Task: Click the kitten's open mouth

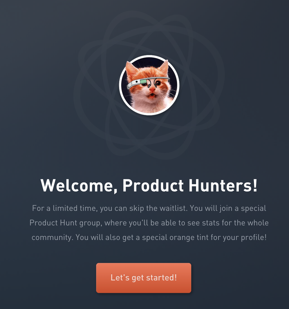Action: 151,96
